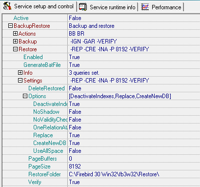Select the UseAllSpace option name

(x=48, y=151)
